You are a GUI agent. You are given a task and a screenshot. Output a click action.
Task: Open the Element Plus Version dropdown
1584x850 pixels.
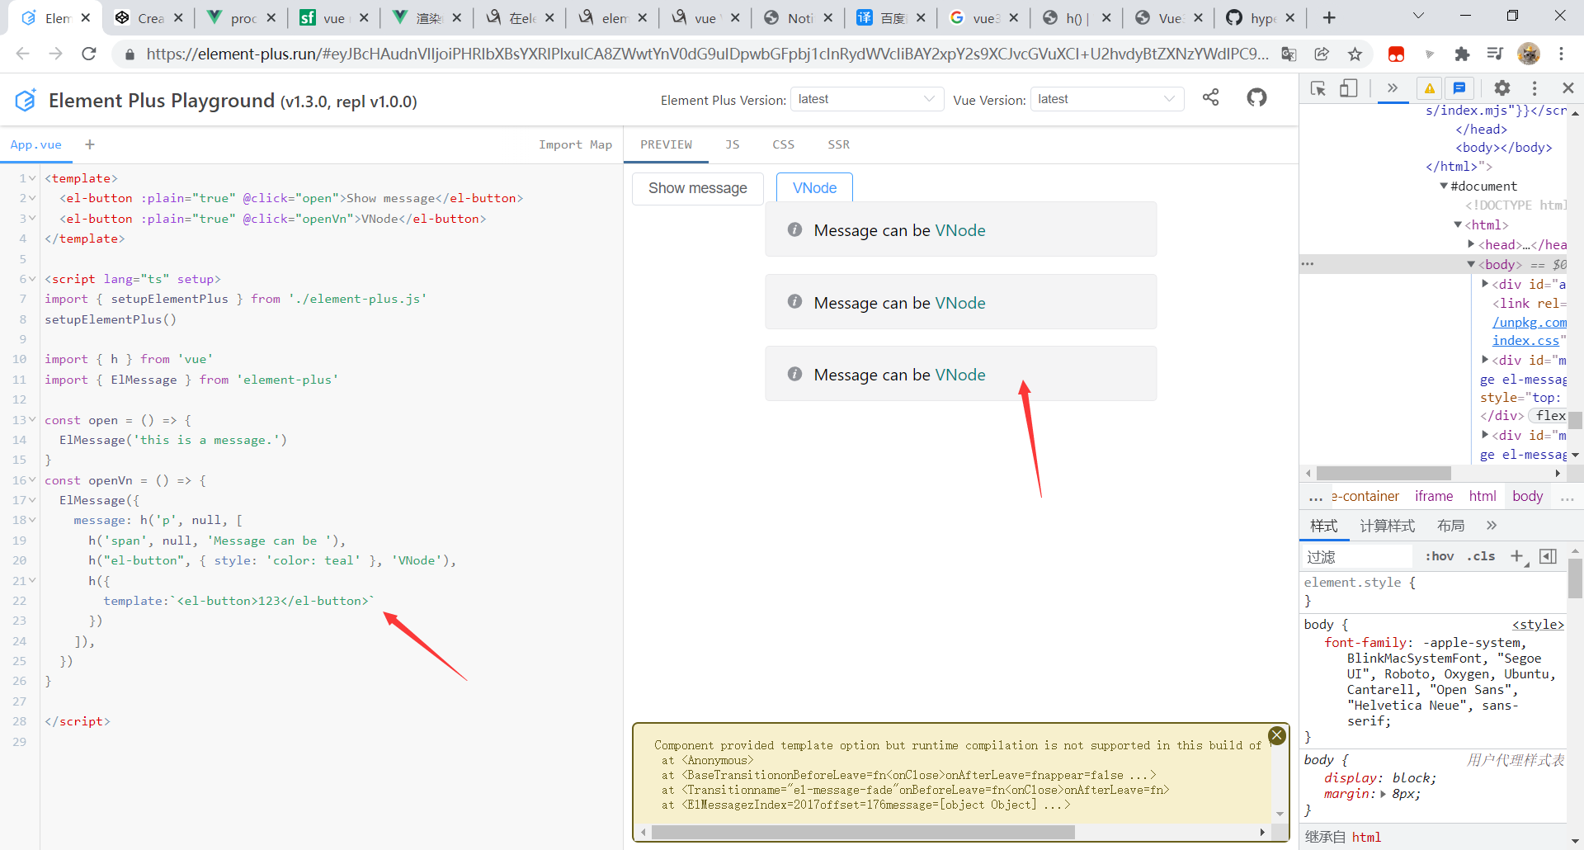[867, 99]
